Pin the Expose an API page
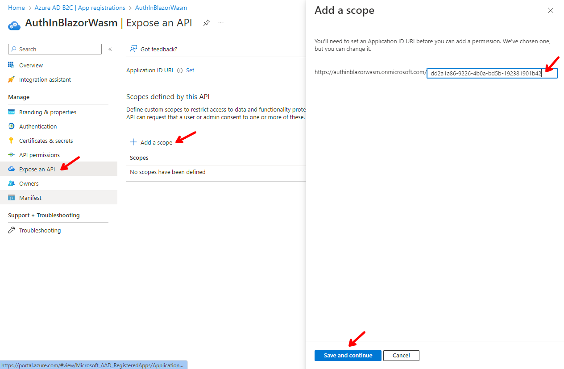The width and height of the screenshot is (564, 369). click(x=206, y=23)
